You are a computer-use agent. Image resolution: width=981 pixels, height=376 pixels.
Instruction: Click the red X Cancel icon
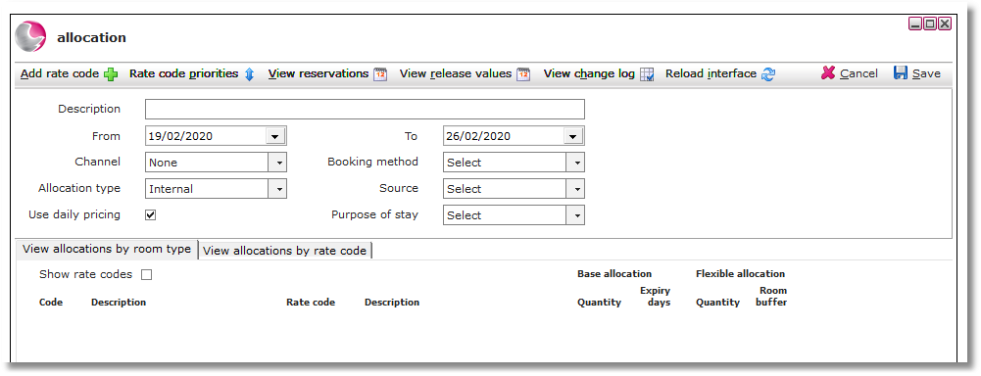(828, 73)
